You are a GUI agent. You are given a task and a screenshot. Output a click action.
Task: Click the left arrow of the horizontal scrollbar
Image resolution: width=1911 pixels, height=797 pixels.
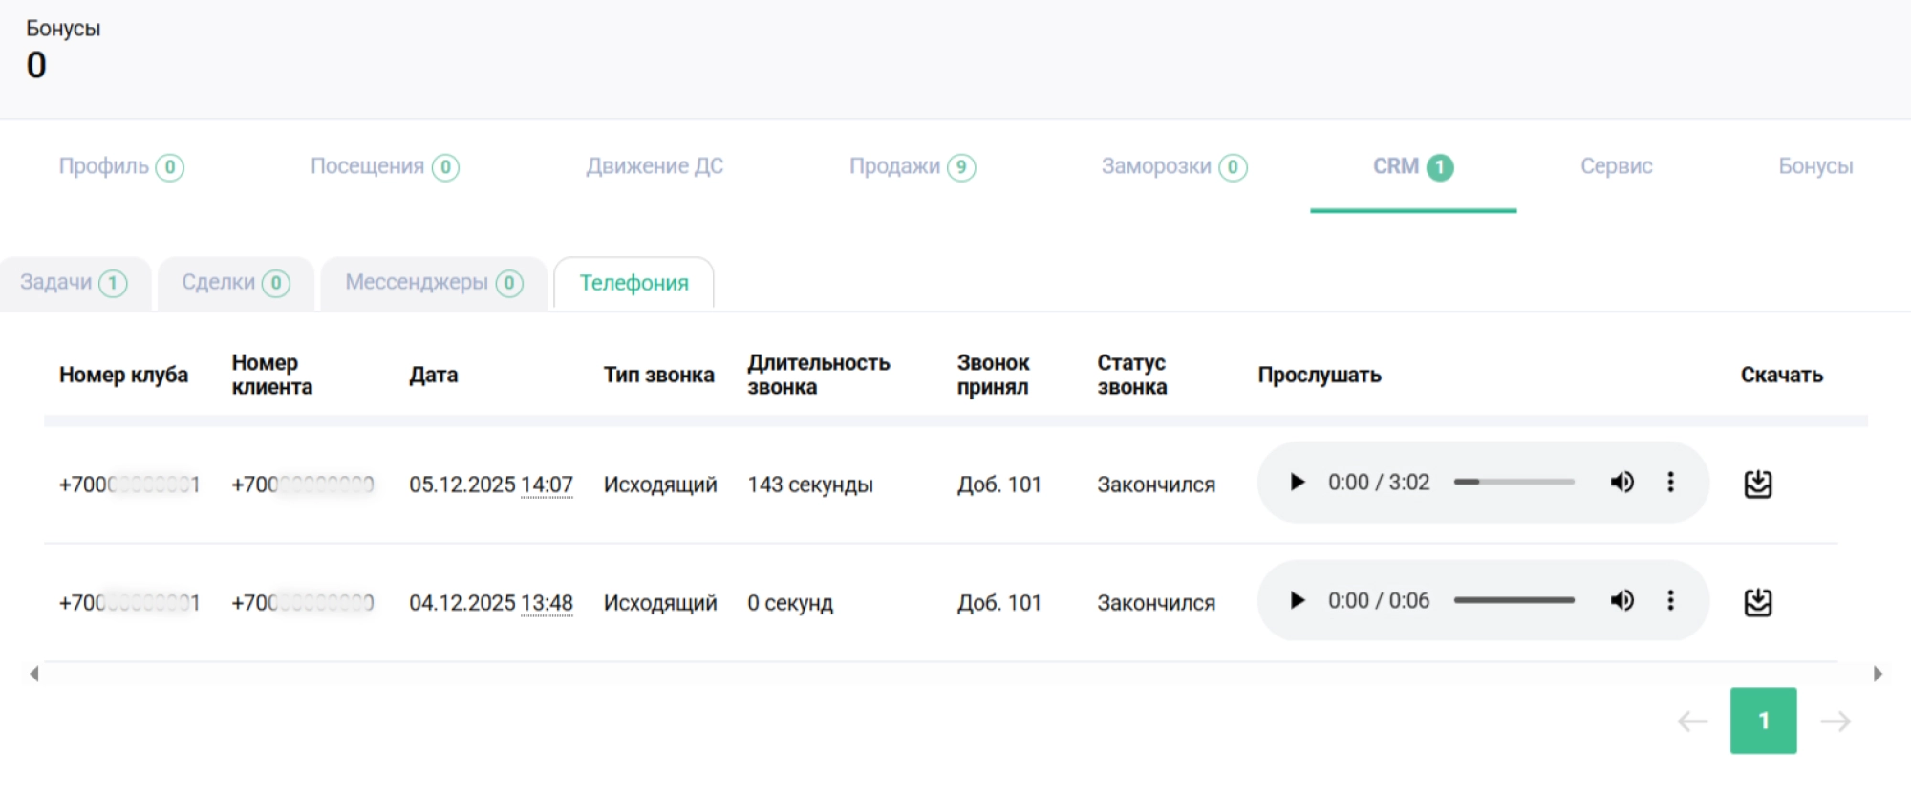coord(34,674)
